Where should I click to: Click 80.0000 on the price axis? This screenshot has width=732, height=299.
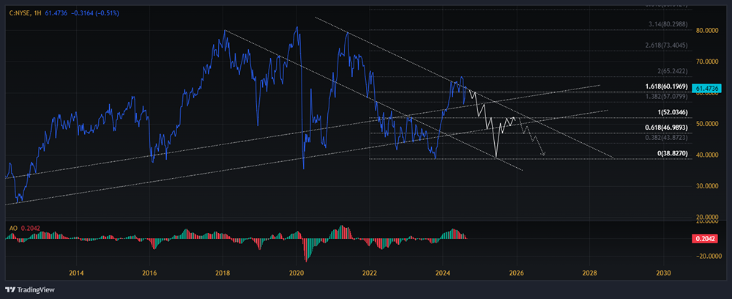coord(707,31)
